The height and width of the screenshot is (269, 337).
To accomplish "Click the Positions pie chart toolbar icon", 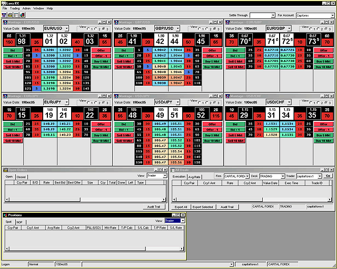I will [x=22, y=15].
